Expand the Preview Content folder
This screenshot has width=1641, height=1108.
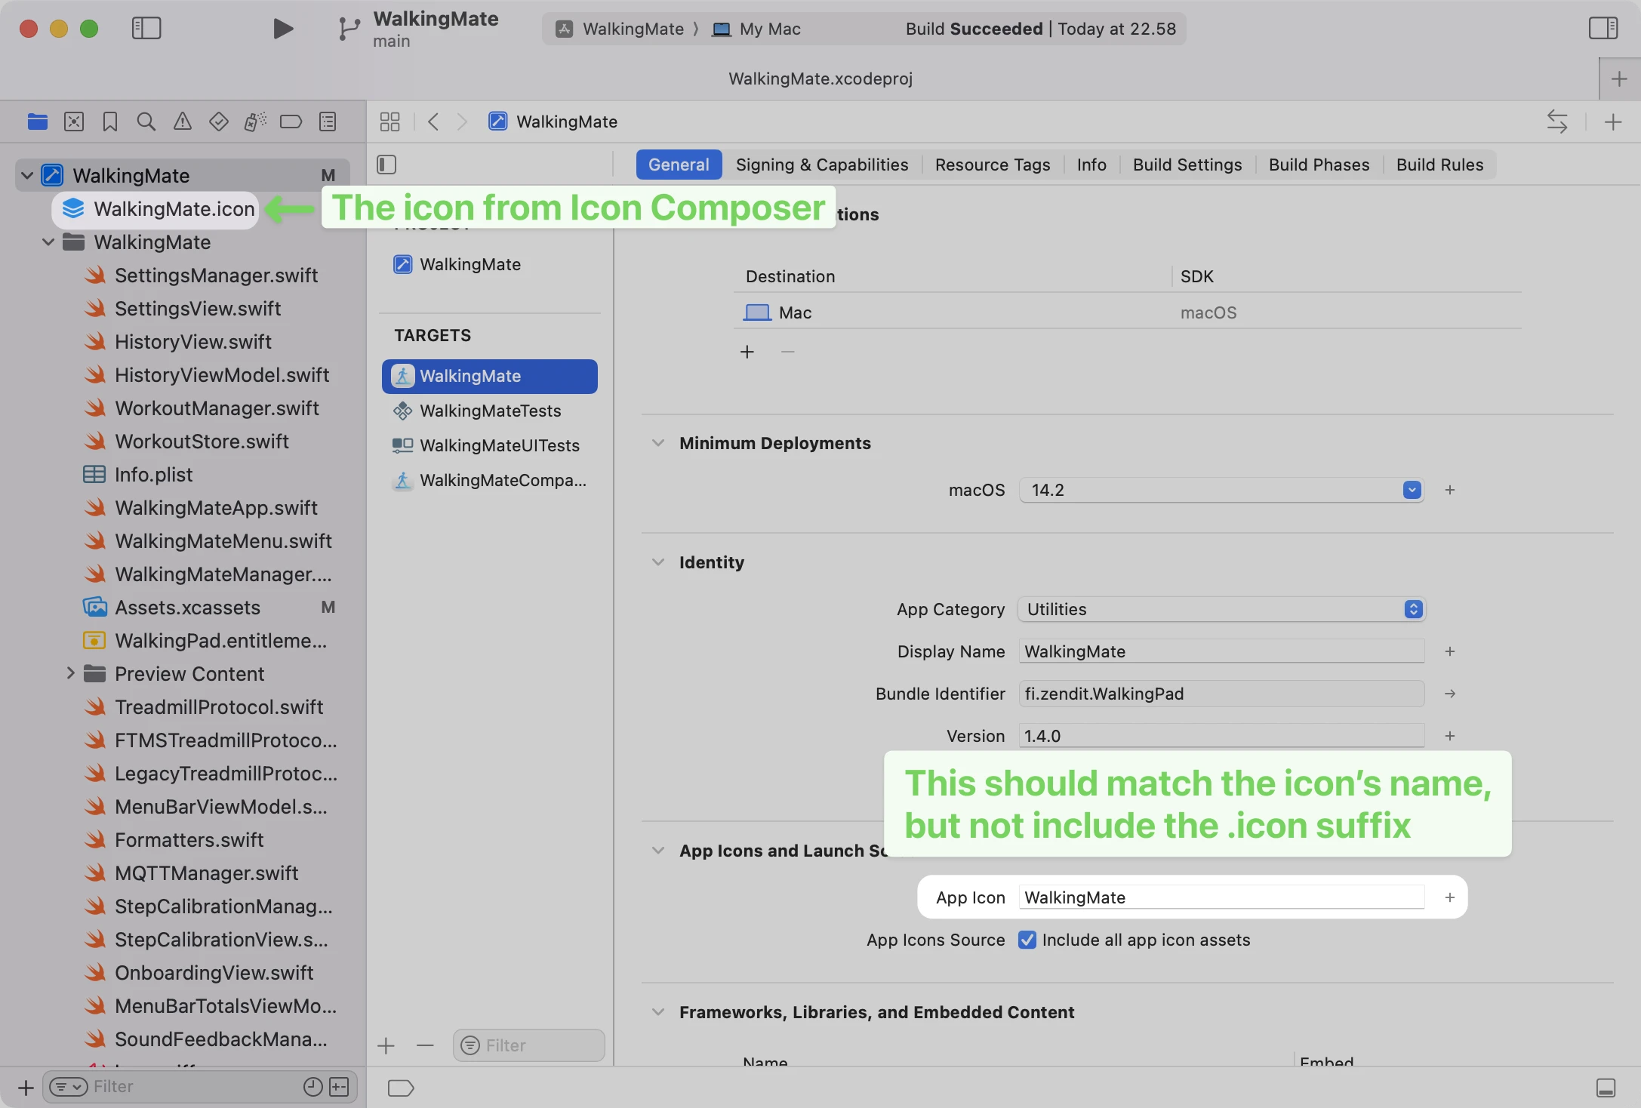(x=69, y=673)
